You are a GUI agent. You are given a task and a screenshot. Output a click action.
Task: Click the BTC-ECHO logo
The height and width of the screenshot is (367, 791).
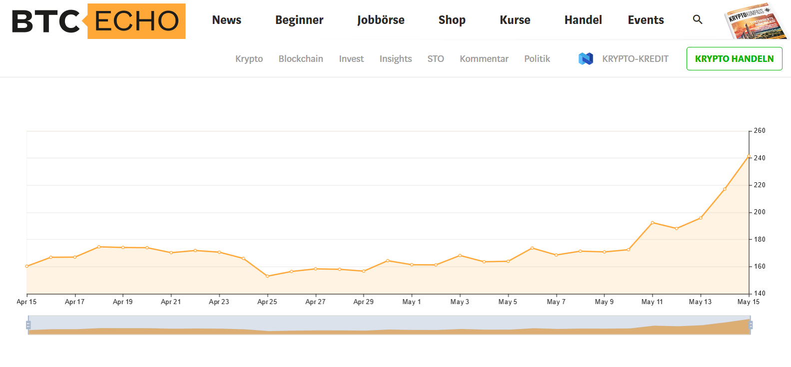(98, 21)
